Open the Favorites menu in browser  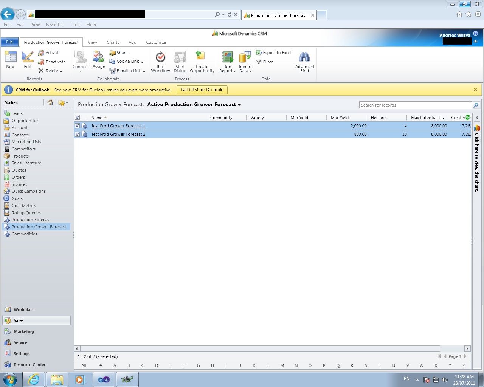click(54, 25)
